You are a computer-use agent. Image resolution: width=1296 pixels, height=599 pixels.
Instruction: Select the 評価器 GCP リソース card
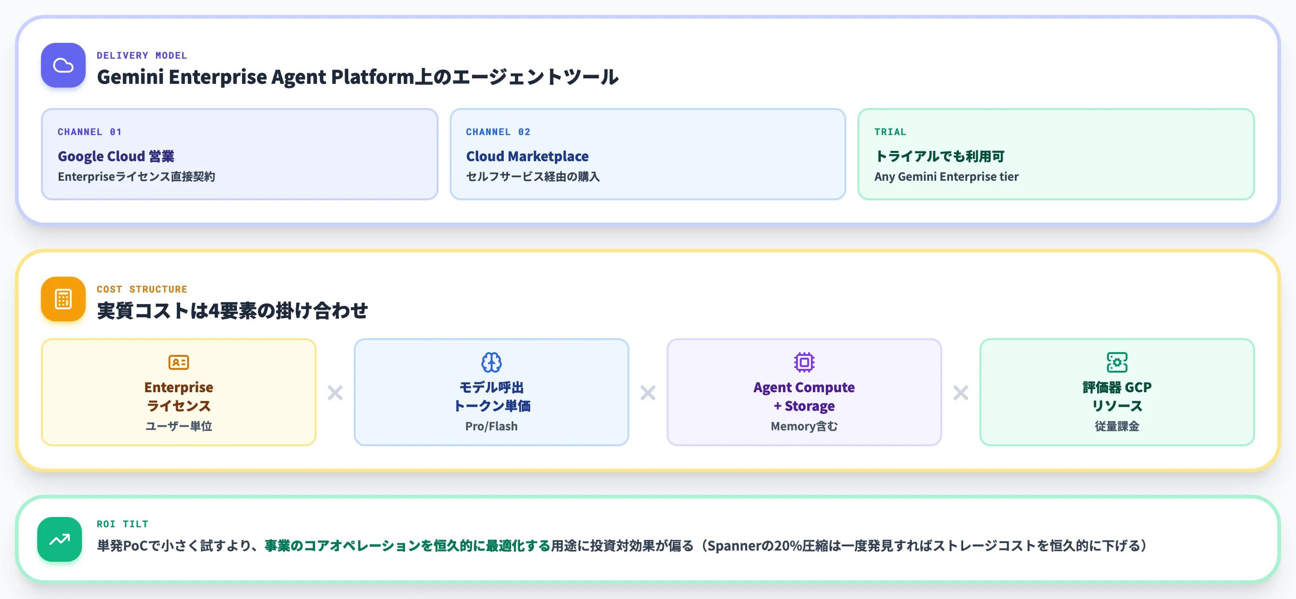(x=1117, y=392)
